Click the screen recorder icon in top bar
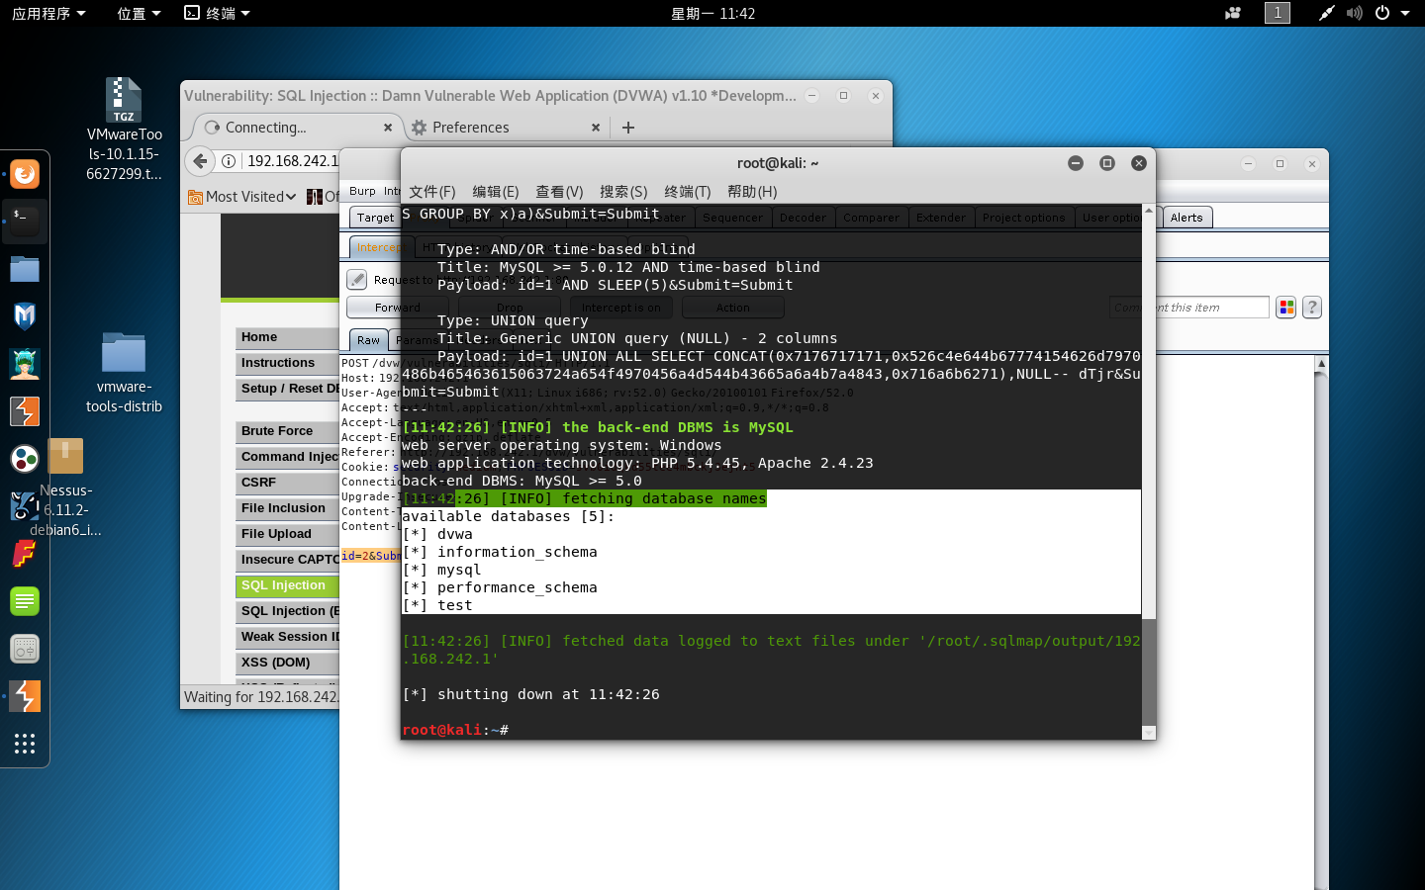This screenshot has width=1425, height=890. [x=1233, y=13]
